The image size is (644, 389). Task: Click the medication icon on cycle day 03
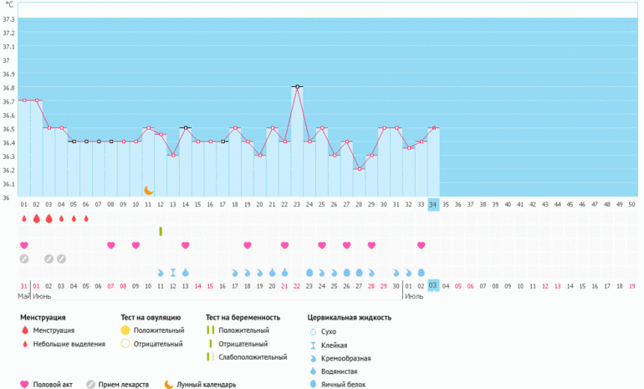[x=49, y=258]
